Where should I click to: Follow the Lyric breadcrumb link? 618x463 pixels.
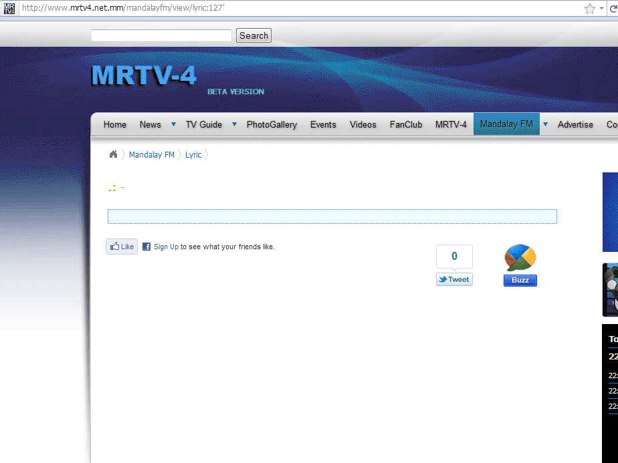[193, 155]
